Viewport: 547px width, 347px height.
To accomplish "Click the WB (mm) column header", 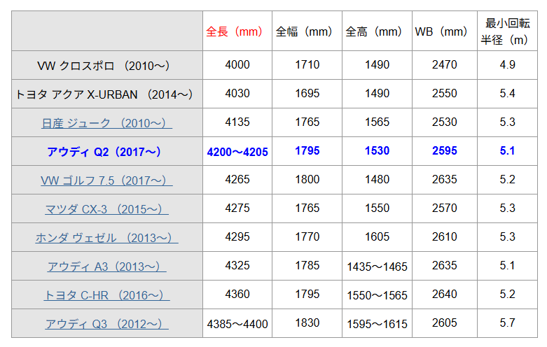I will coord(441,31).
